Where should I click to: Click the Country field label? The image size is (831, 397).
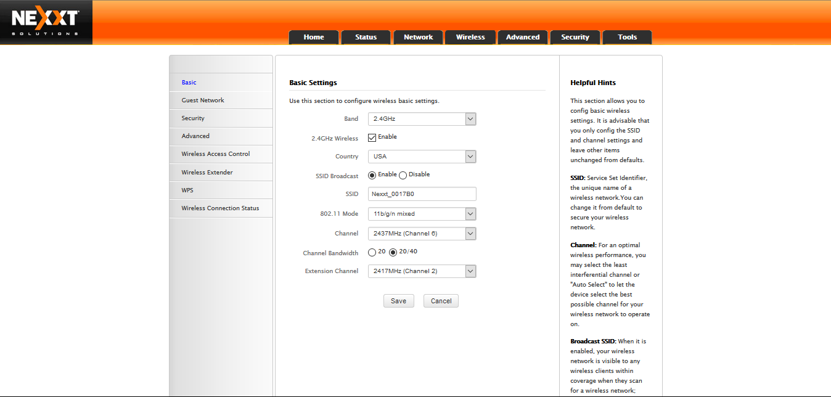click(347, 157)
